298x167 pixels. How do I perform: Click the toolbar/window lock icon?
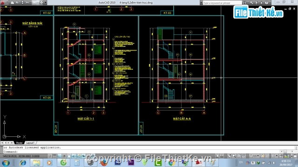281,156
